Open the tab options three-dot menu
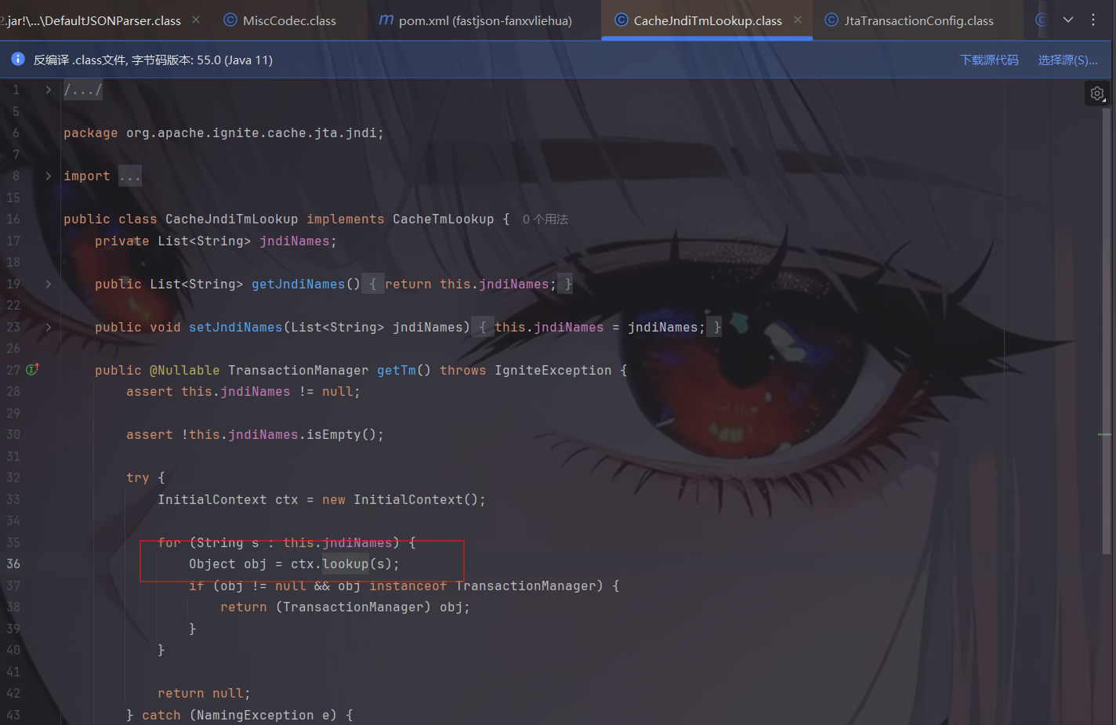This screenshot has height=725, width=1116. click(x=1093, y=20)
